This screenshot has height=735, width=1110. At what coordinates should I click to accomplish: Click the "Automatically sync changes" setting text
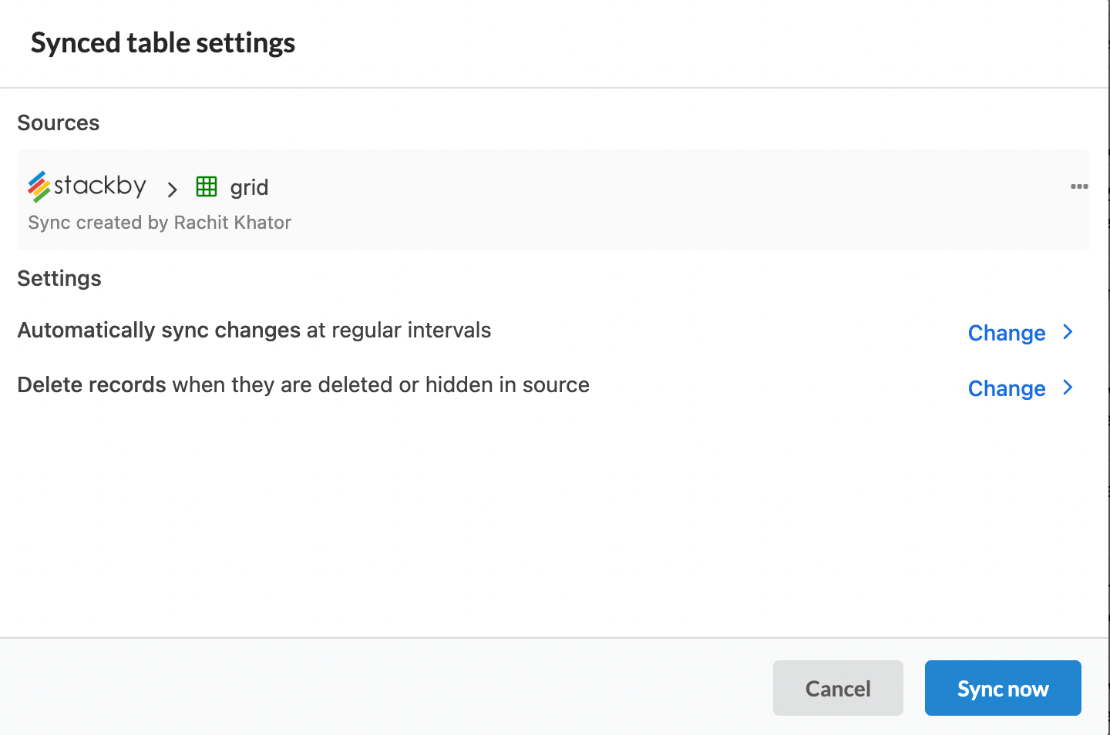click(x=159, y=331)
